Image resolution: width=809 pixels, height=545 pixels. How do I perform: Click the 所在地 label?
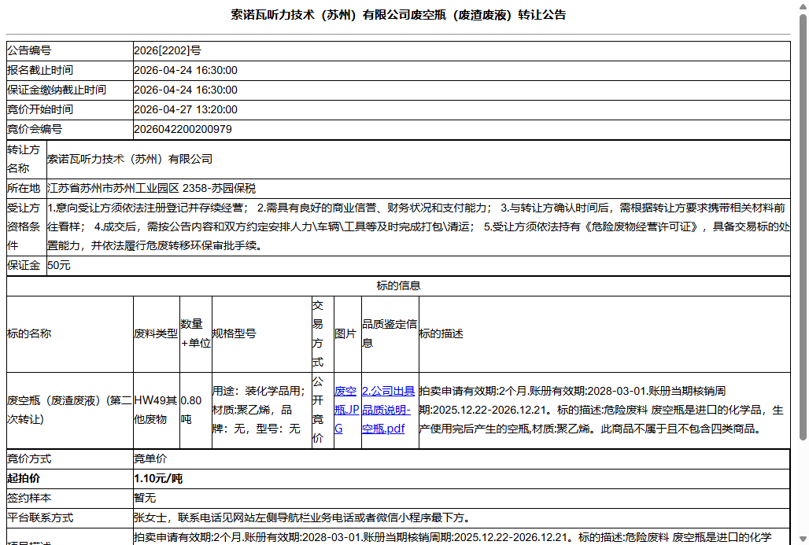point(24,188)
